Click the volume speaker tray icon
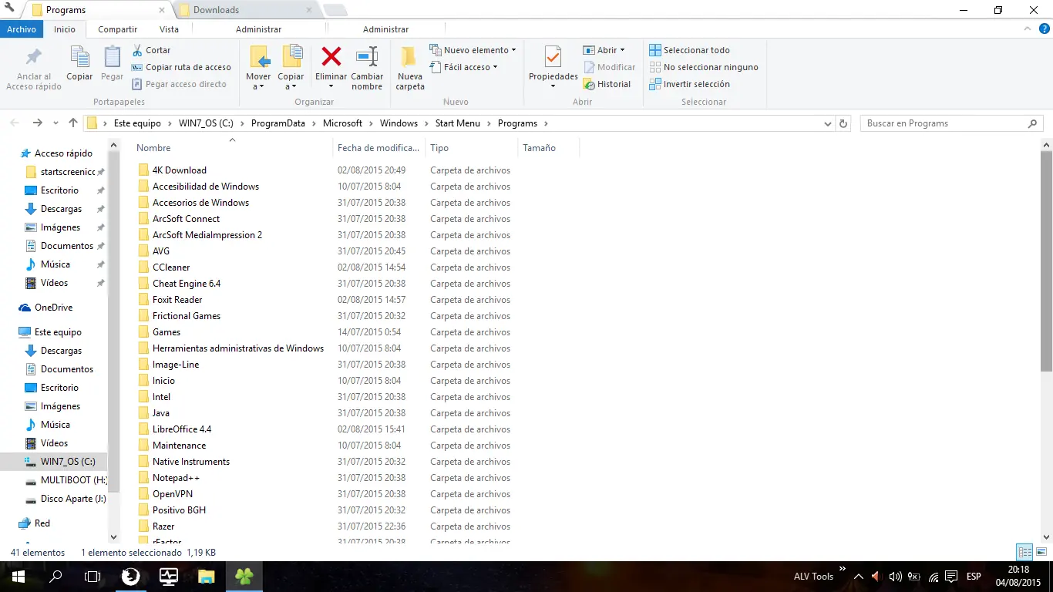Viewport: 1053px width, 592px height. tap(895, 577)
